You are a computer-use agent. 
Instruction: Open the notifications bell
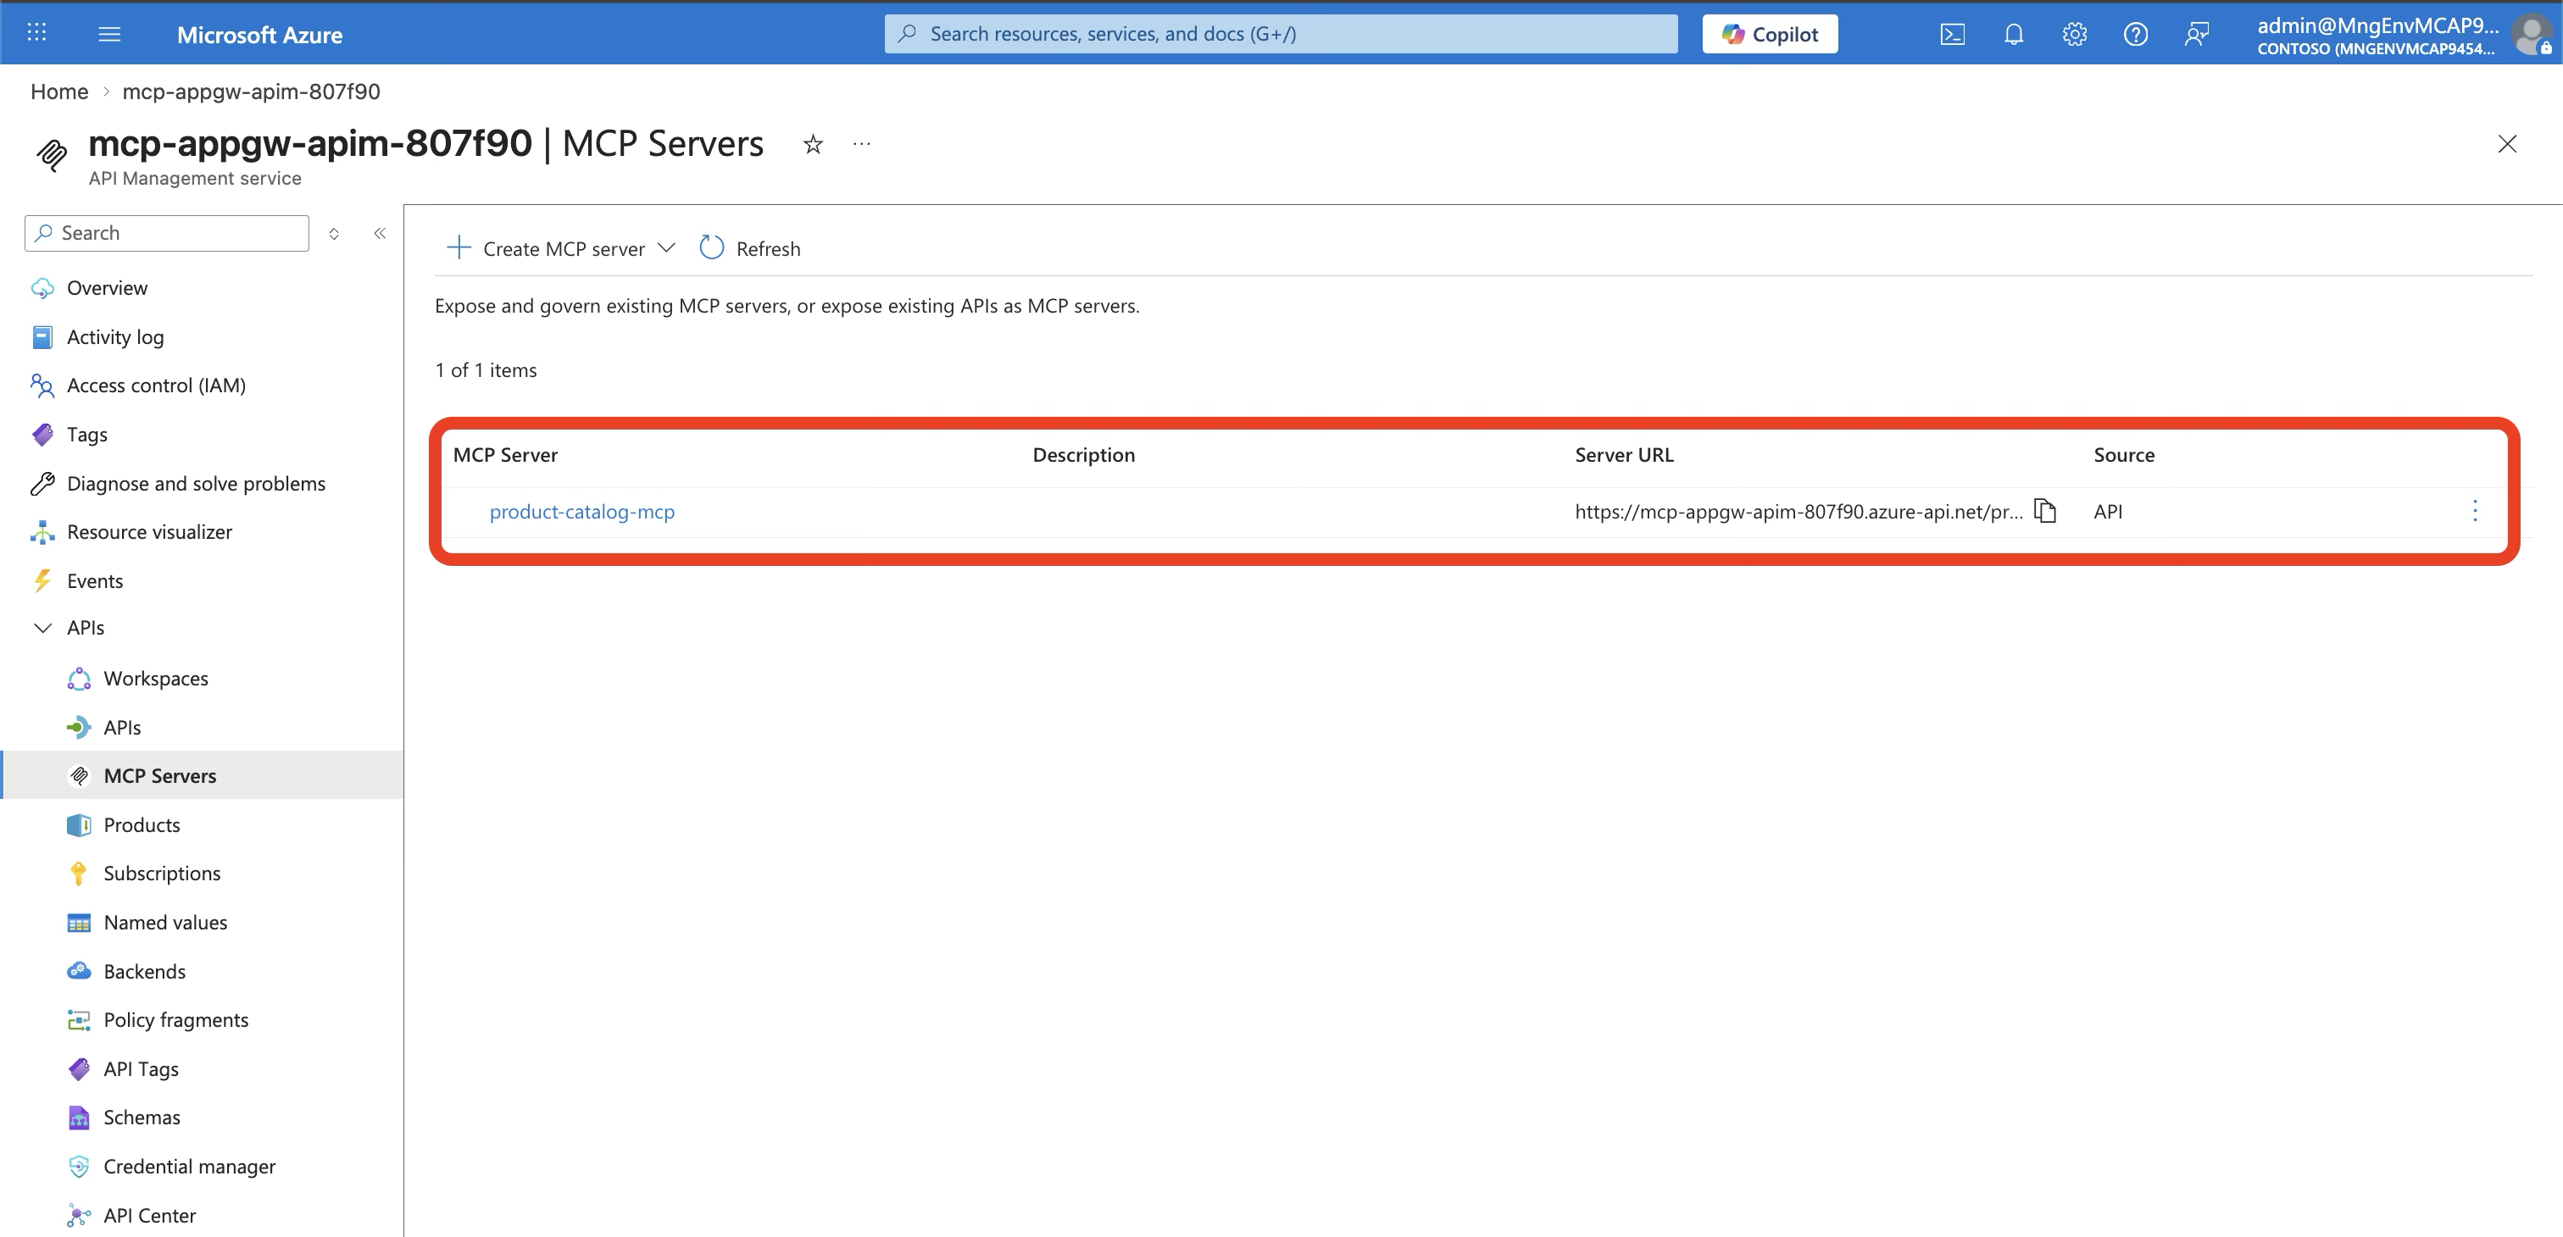click(x=2013, y=35)
